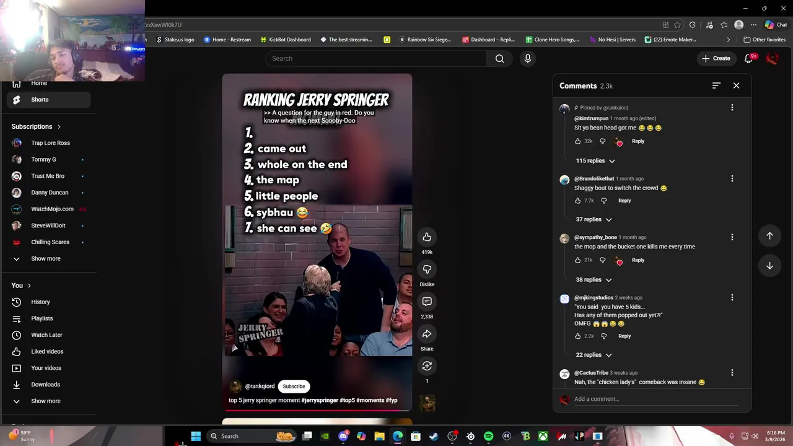Open File Explorer from the taskbar
Viewport: 793px width, 446px height.
[379, 436]
